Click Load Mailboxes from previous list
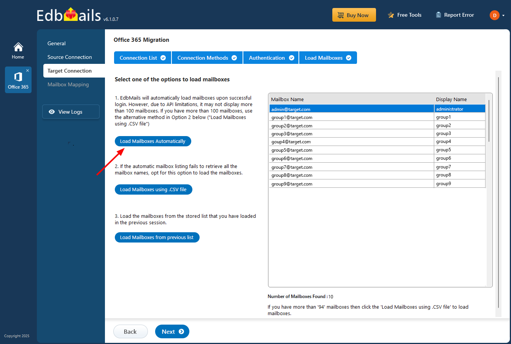 point(157,237)
